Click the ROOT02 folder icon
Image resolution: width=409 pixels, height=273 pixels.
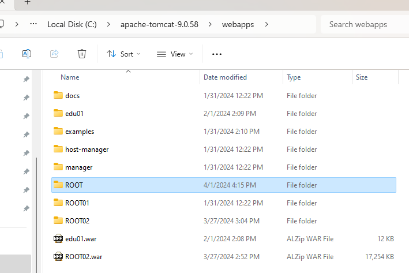pos(58,220)
